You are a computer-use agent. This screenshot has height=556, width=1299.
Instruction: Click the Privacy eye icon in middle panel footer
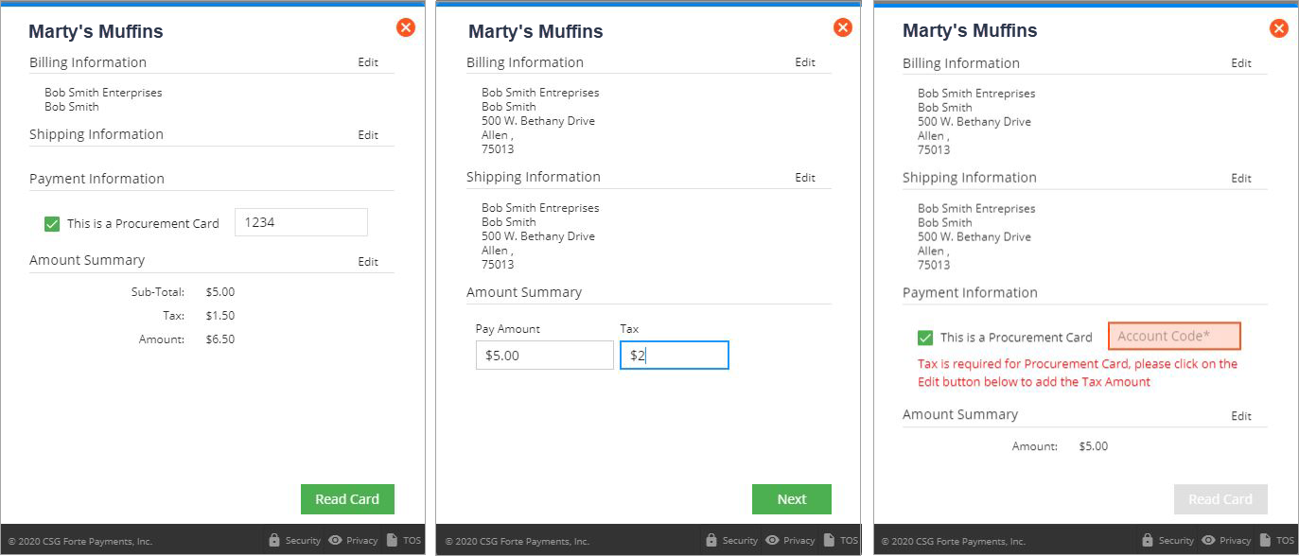pyautogui.click(x=772, y=540)
